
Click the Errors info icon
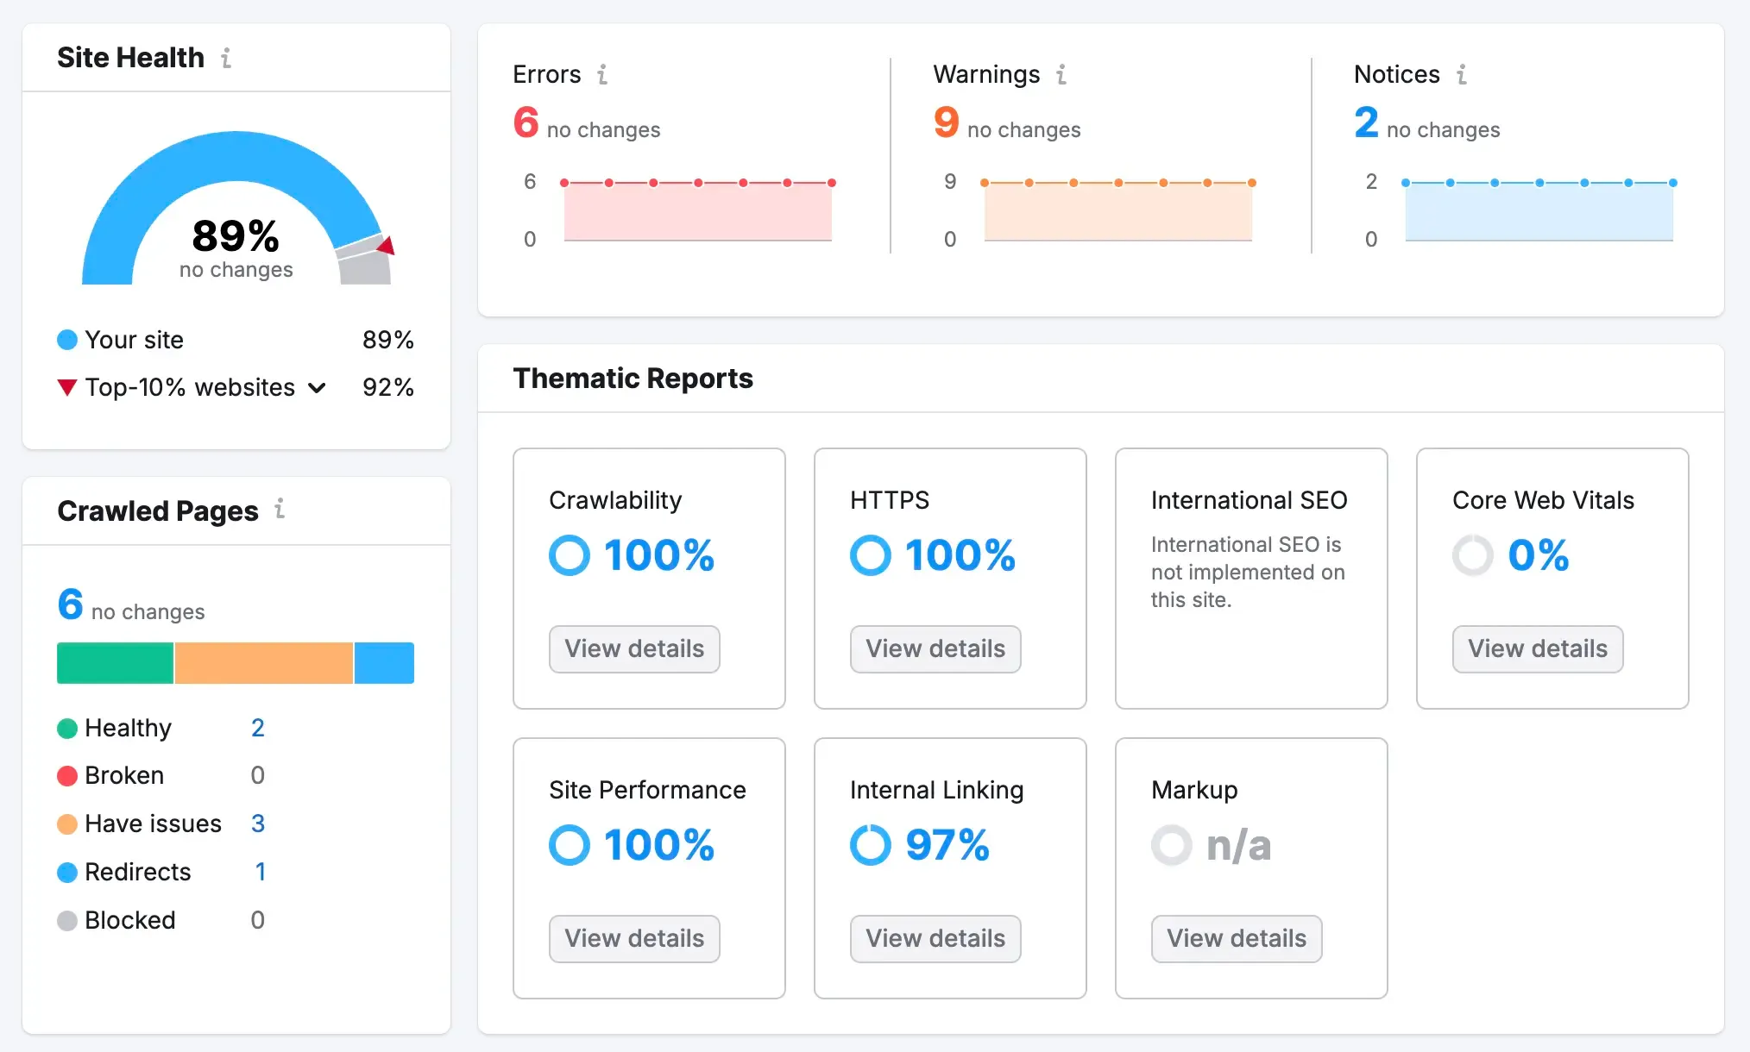click(x=602, y=75)
